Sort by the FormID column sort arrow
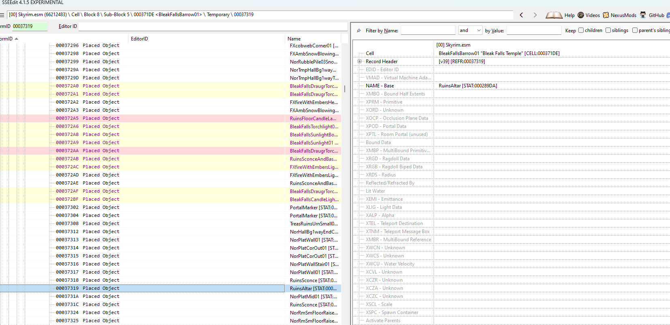The width and height of the screenshot is (670, 325). (x=16, y=39)
